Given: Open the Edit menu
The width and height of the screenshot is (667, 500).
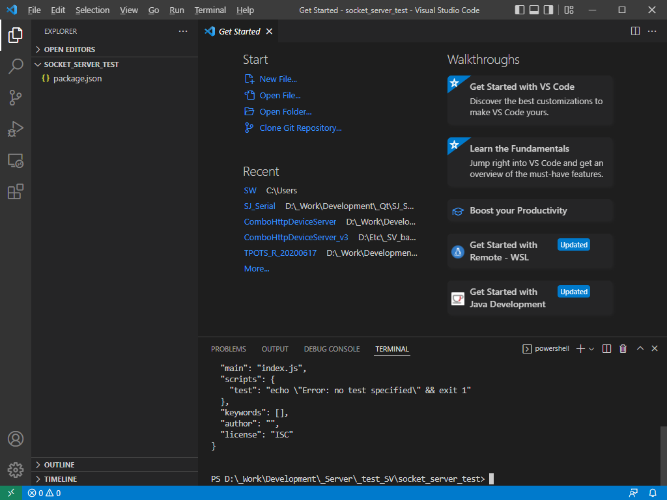Looking at the screenshot, I should click(58, 10).
